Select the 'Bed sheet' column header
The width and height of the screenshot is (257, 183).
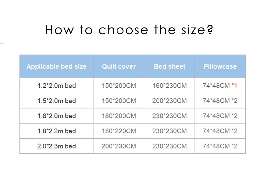coord(169,66)
